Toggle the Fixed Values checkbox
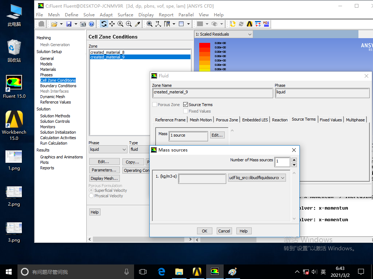Image resolution: width=373 pixels, height=279 pixels. tap(185, 111)
